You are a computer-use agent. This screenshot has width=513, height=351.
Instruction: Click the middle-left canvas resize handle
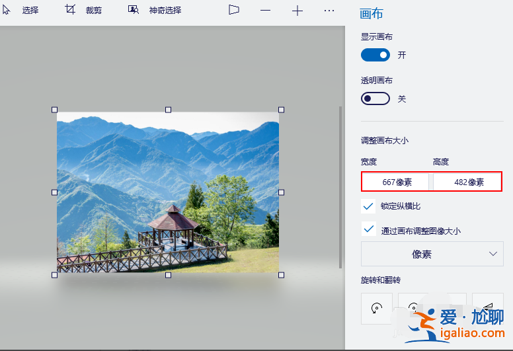pyautogui.click(x=55, y=192)
